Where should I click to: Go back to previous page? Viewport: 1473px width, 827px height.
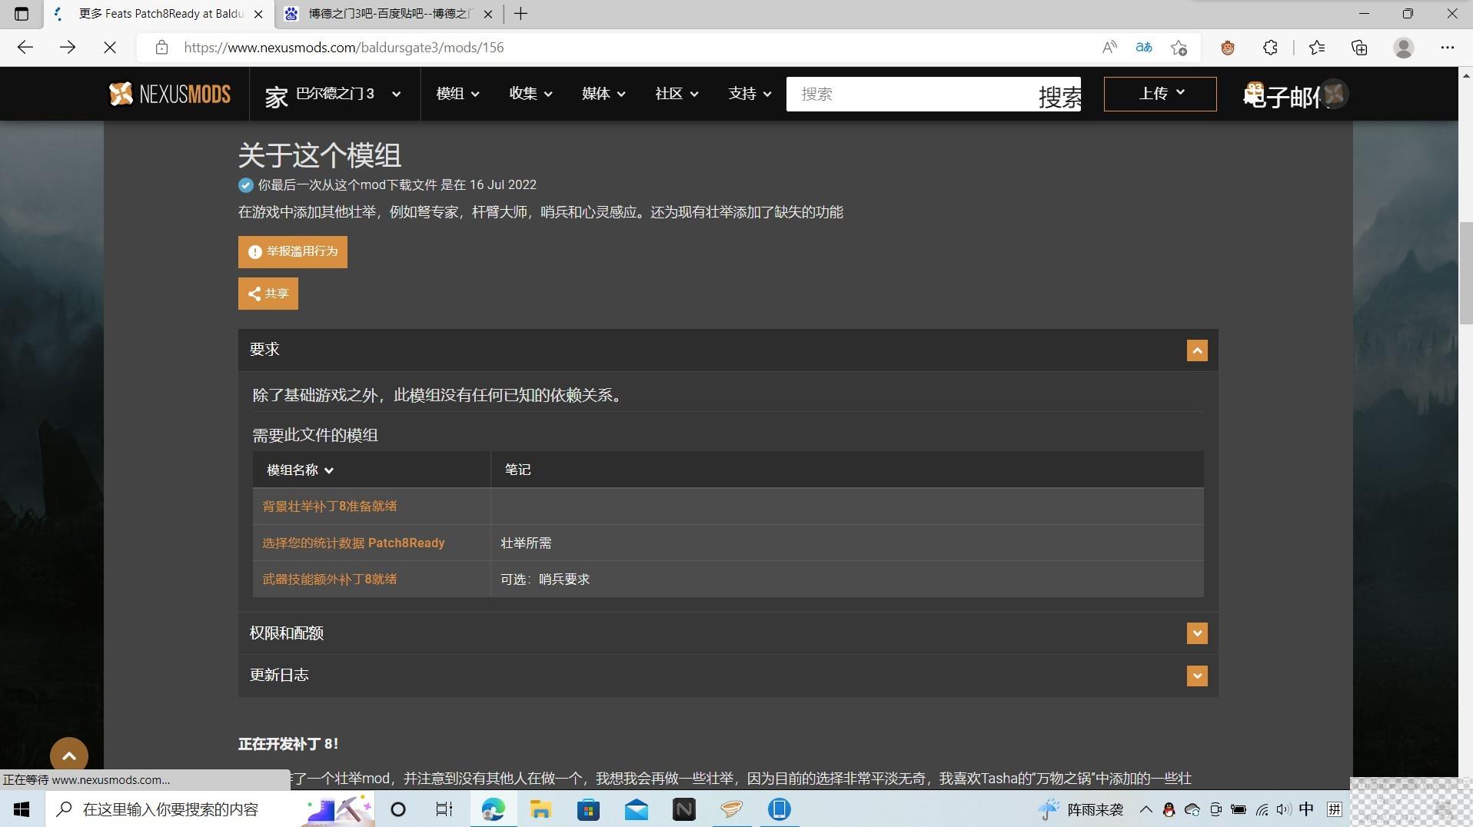pyautogui.click(x=25, y=48)
